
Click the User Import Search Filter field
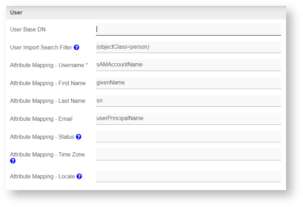(x=188, y=47)
